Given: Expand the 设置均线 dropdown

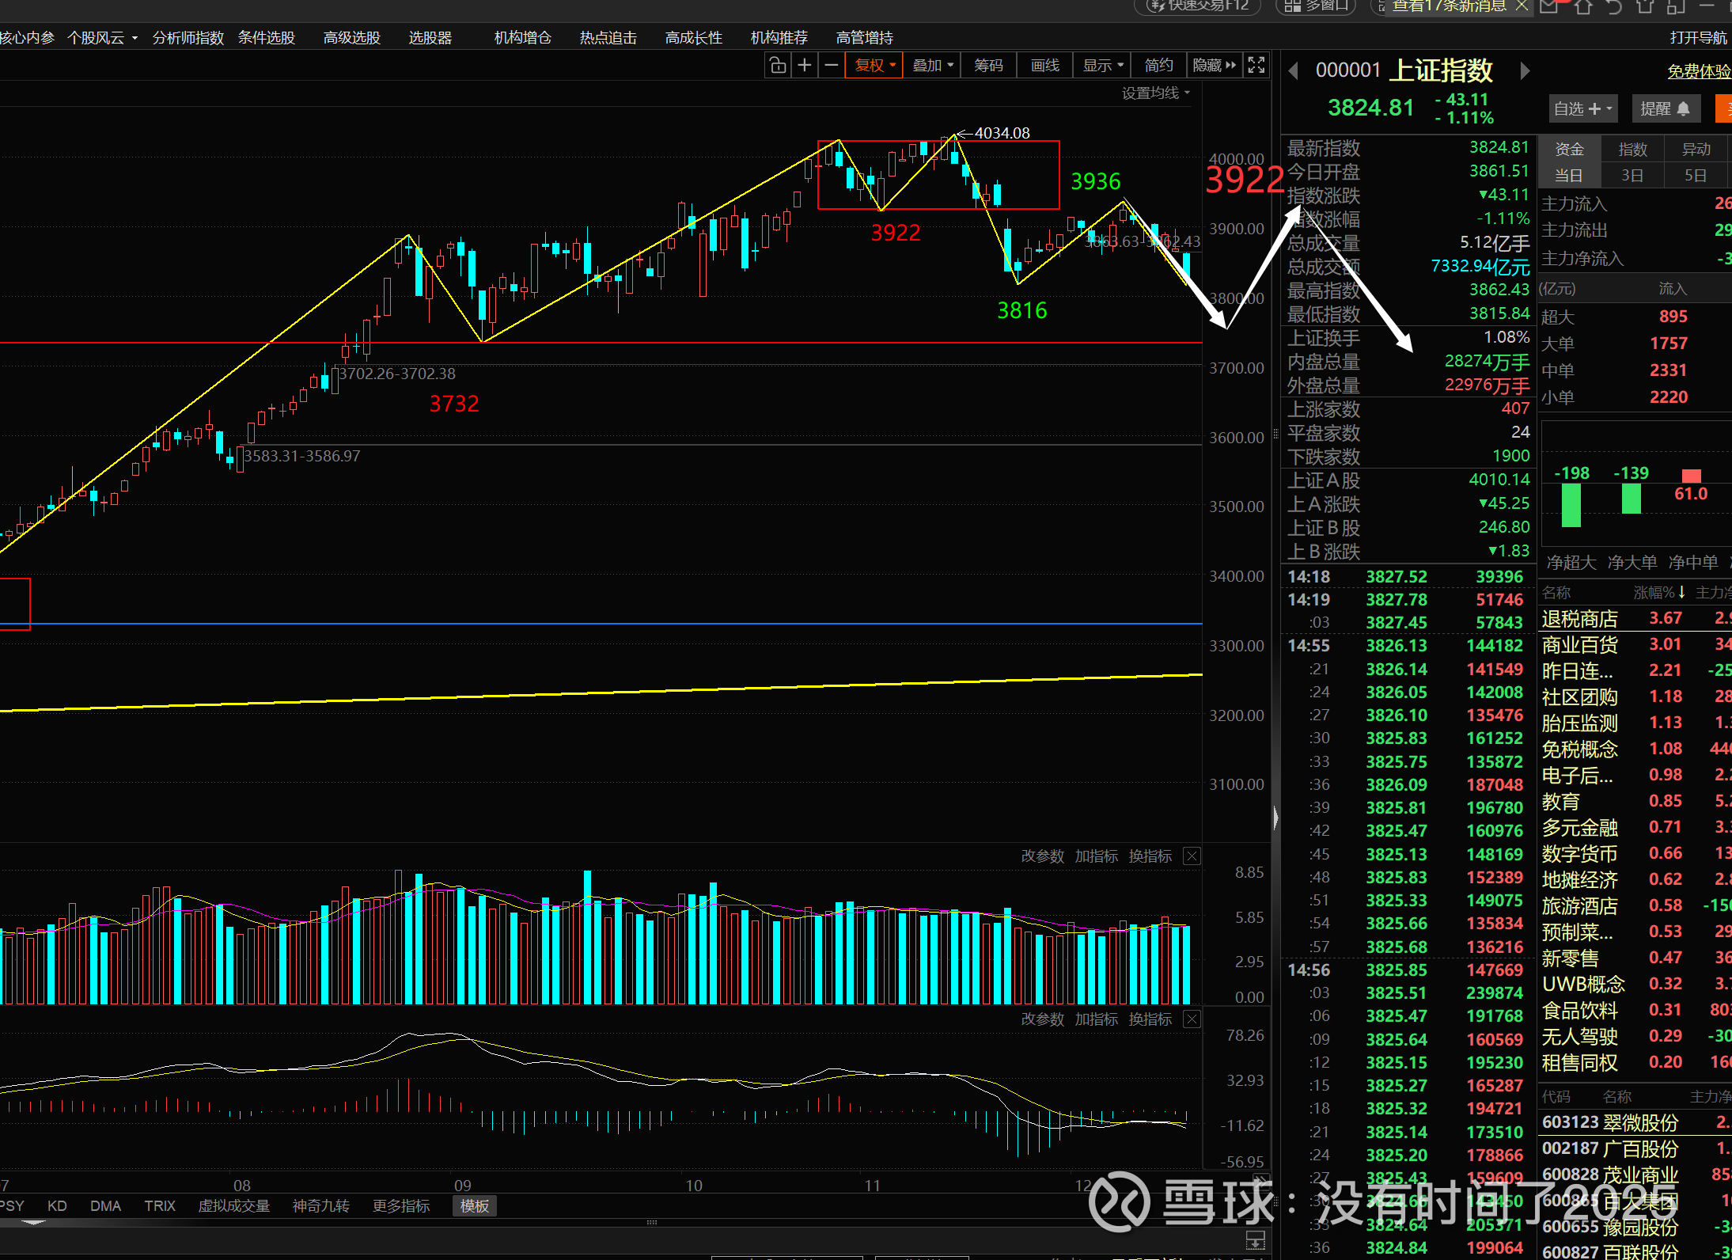Looking at the screenshot, I should point(1155,93).
